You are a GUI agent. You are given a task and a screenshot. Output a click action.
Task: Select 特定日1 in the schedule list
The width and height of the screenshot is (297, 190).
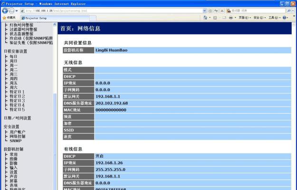(17, 92)
